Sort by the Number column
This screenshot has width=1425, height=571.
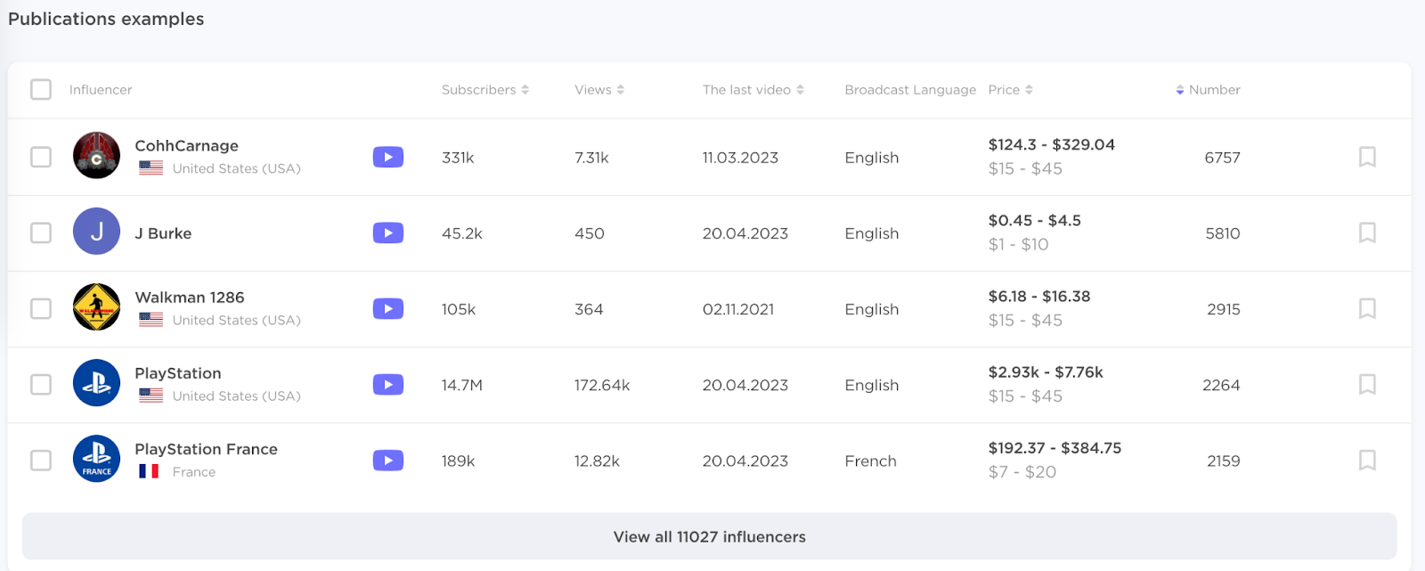[x=1208, y=90]
